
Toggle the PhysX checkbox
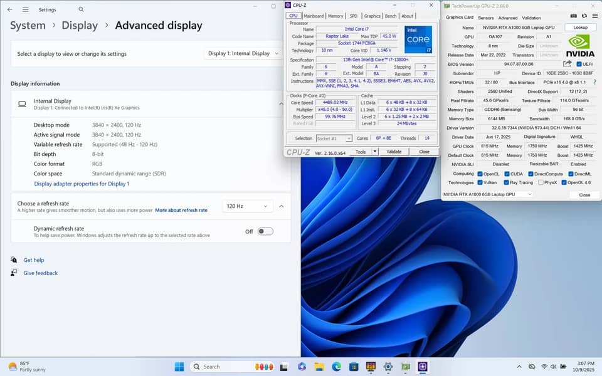tap(541, 182)
